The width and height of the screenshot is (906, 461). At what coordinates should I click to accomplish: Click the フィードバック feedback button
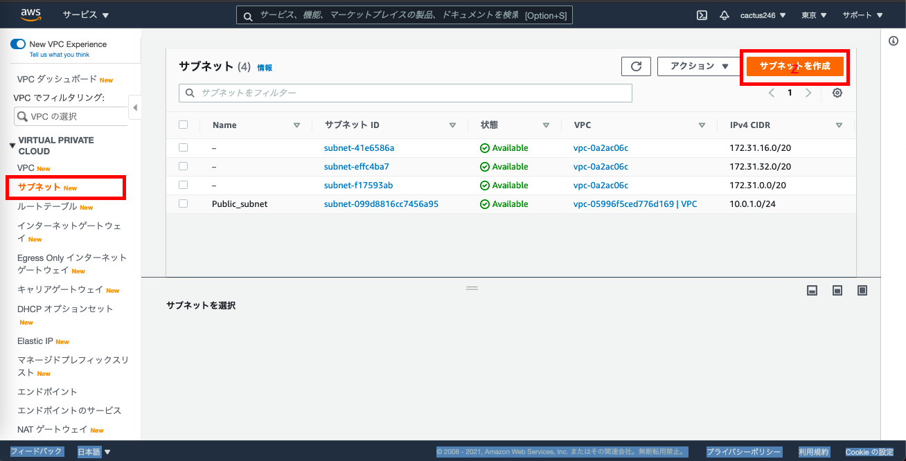click(x=37, y=451)
